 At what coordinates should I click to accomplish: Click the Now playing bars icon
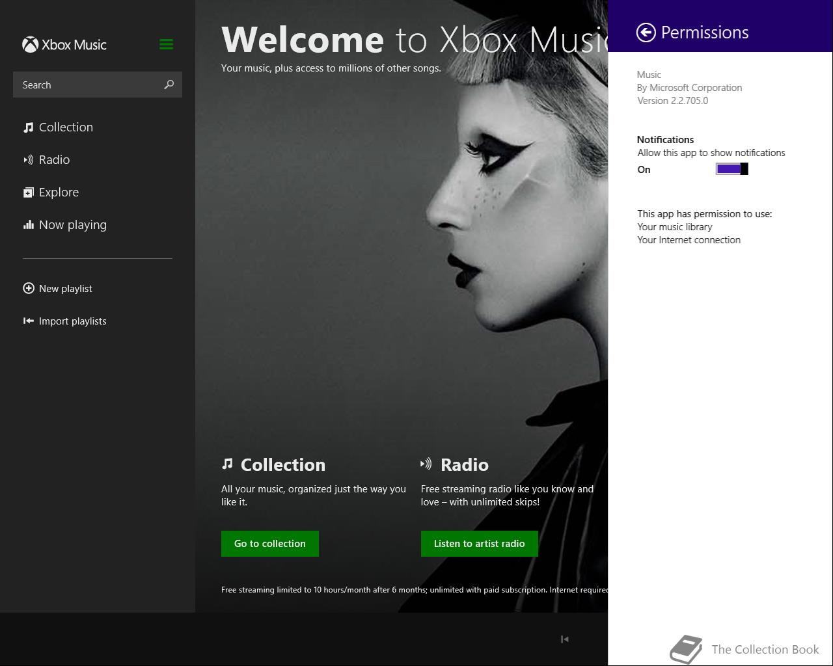[28, 225]
